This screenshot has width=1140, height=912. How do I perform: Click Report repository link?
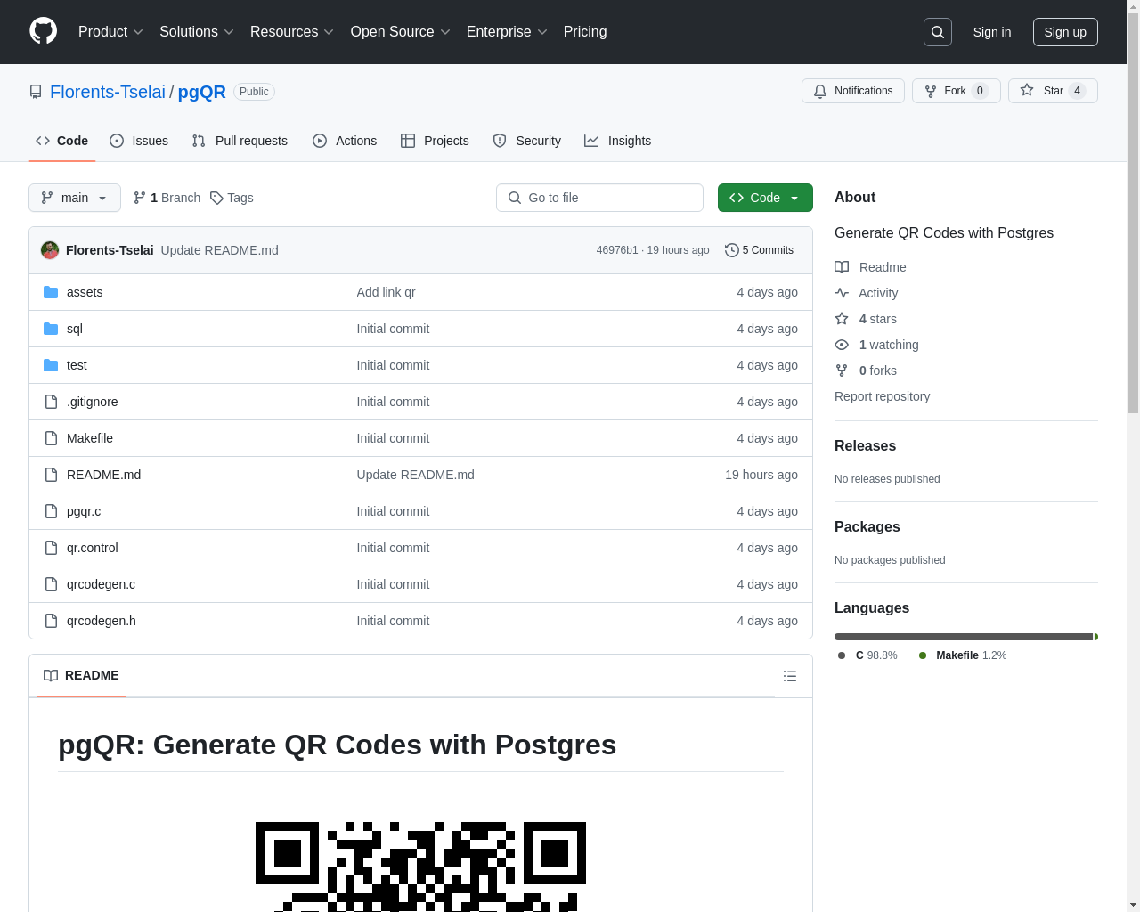click(882, 396)
